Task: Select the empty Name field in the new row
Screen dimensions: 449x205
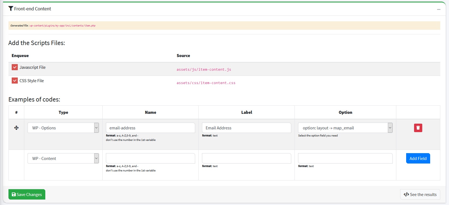Action: 150,158
